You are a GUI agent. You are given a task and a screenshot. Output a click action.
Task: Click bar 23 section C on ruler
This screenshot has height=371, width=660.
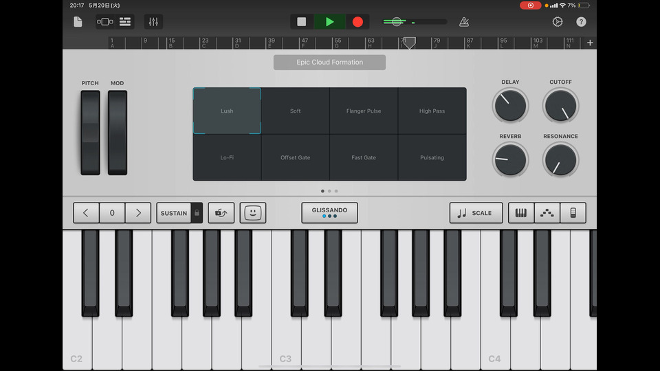click(x=205, y=43)
